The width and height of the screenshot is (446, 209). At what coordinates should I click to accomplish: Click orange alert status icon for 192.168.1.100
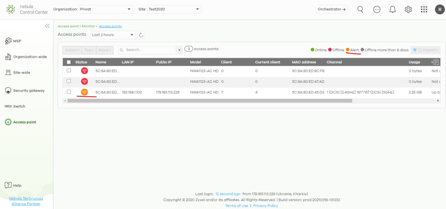pos(84,92)
